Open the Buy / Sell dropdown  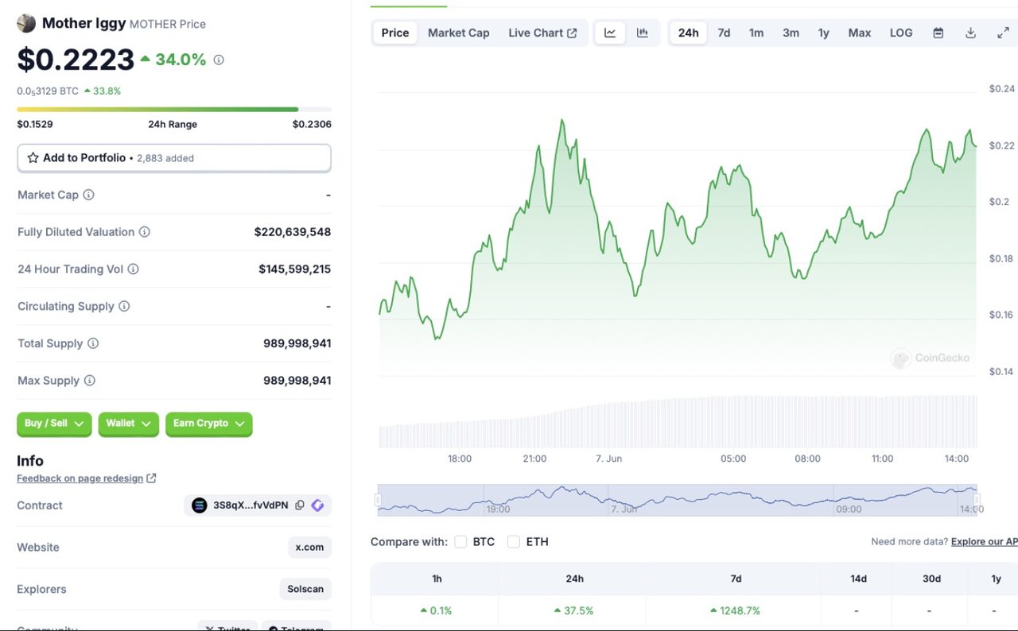(54, 424)
